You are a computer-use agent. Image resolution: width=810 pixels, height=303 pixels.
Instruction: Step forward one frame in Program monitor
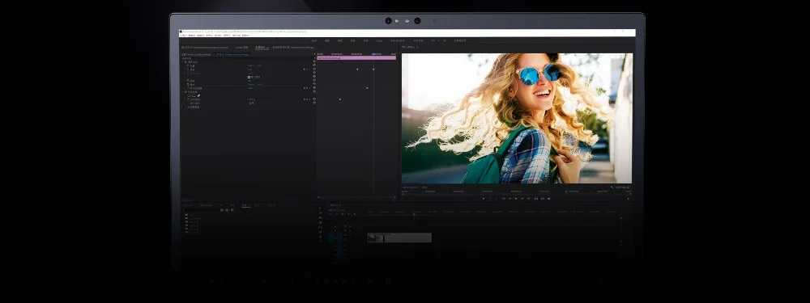coord(522,199)
